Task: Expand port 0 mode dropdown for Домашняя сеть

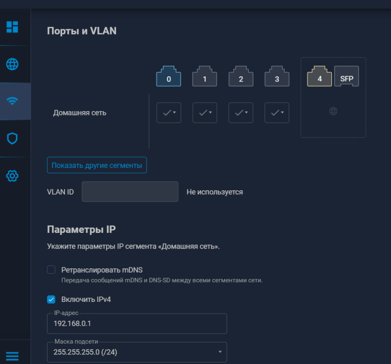Action: [x=169, y=113]
